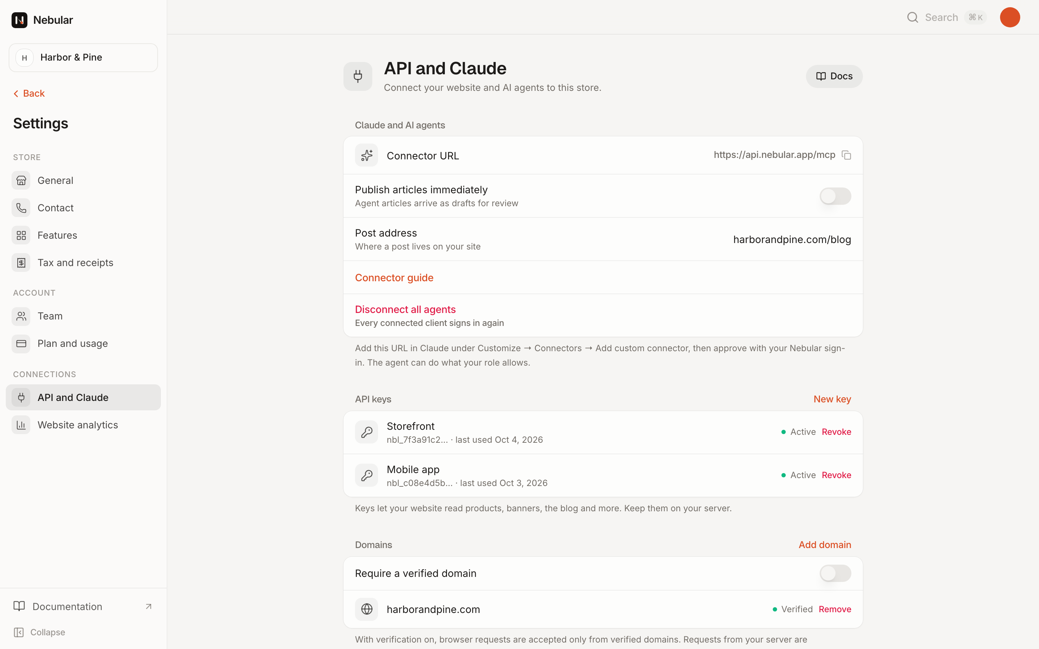Revoke the Storefront API key
Image resolution: width=1039 pixels, height=649 pixels.
tap(836, 432)
